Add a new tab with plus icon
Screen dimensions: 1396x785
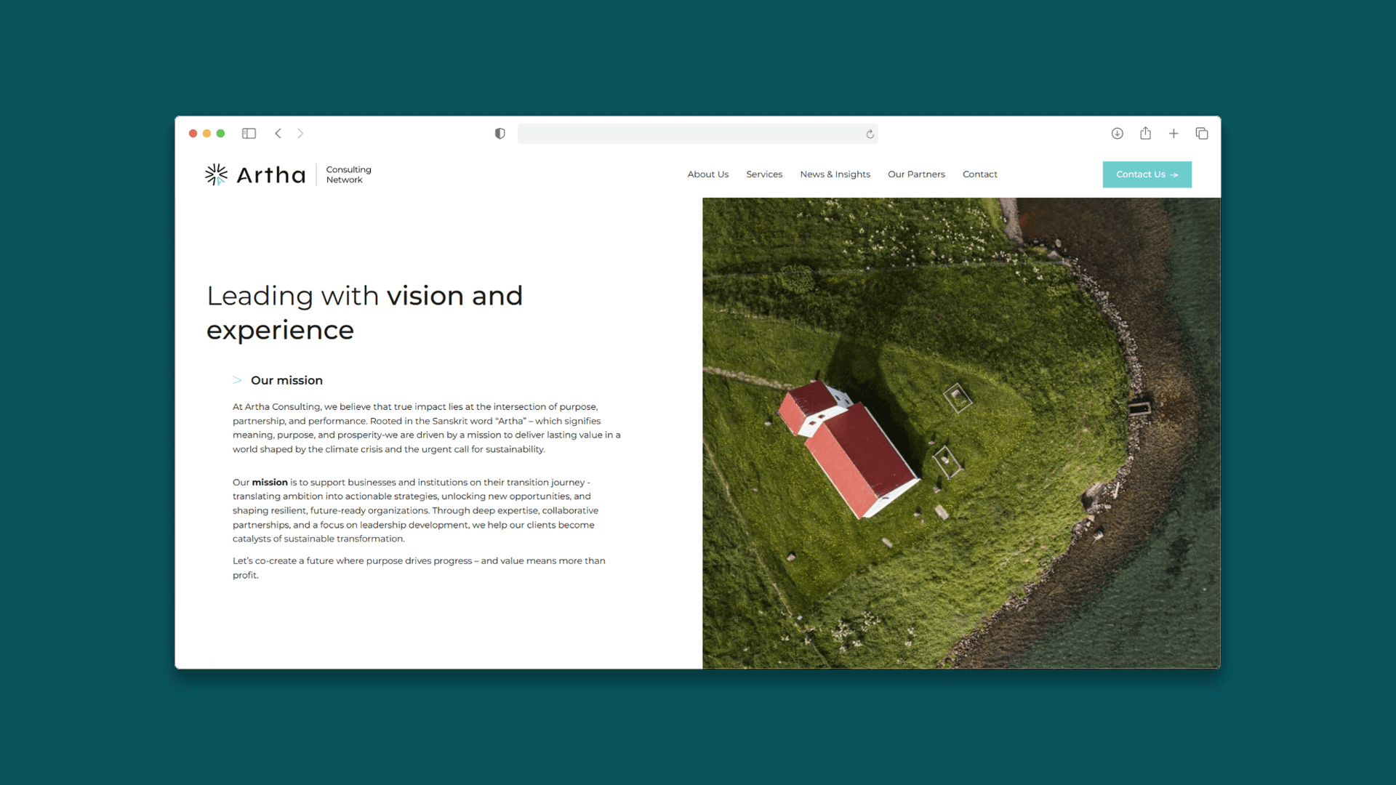coord(1174,134)
